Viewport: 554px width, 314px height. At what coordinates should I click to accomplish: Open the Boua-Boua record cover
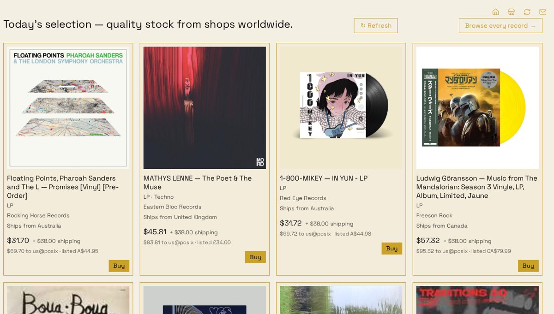[68, 300]
